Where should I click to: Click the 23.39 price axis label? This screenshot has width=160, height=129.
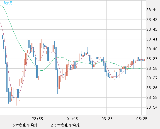click(152, 59)
